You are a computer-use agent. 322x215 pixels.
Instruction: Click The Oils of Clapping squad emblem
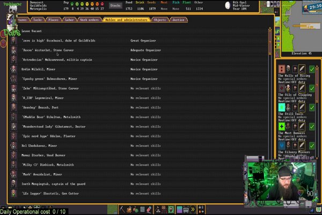282,88
